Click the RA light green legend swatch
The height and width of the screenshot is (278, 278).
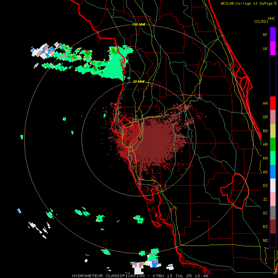click(x=273, y=158)
